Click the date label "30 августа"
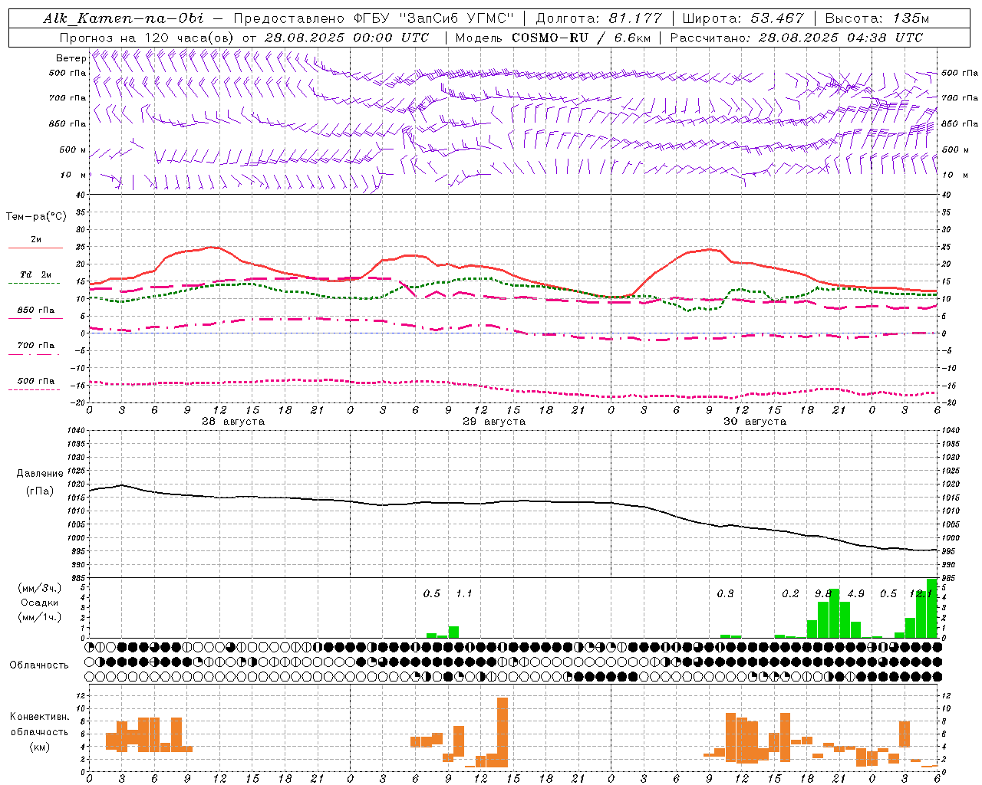Screen dimensions: 982x785 pos(755,422)
